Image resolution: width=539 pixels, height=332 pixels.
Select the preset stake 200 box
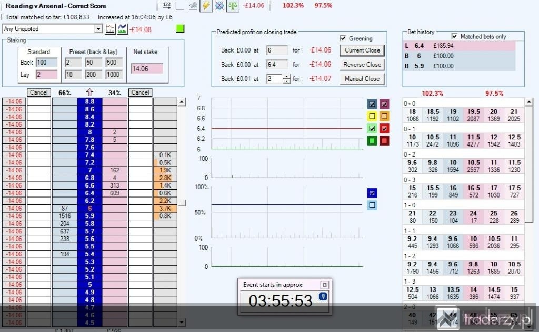pos(94,75)
